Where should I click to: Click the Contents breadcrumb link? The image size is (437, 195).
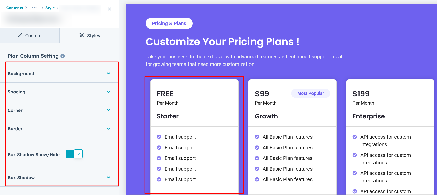click(x=15, y=8)
